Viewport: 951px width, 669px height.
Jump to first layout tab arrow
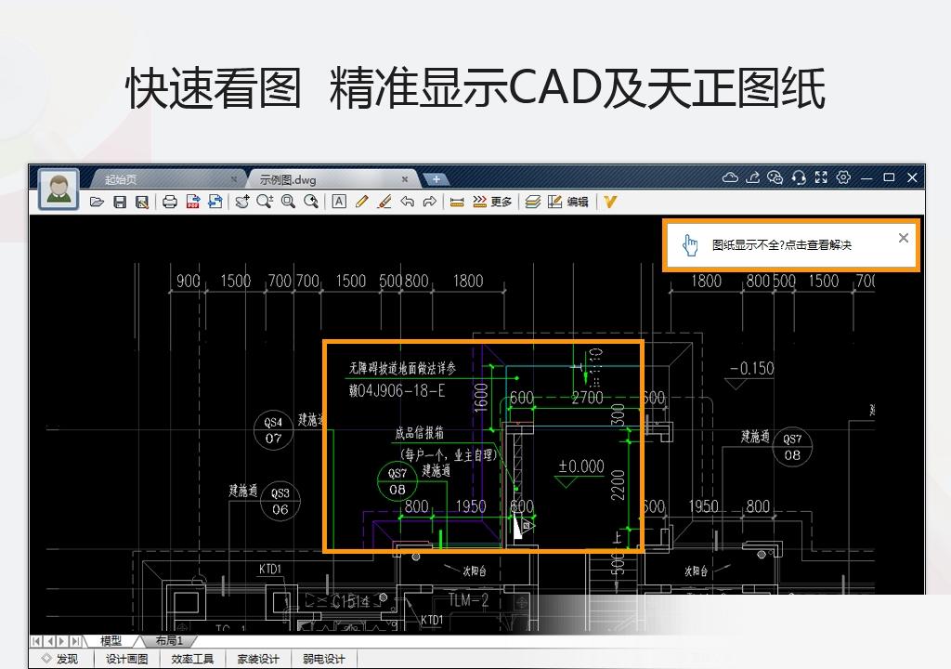point(37,641)
